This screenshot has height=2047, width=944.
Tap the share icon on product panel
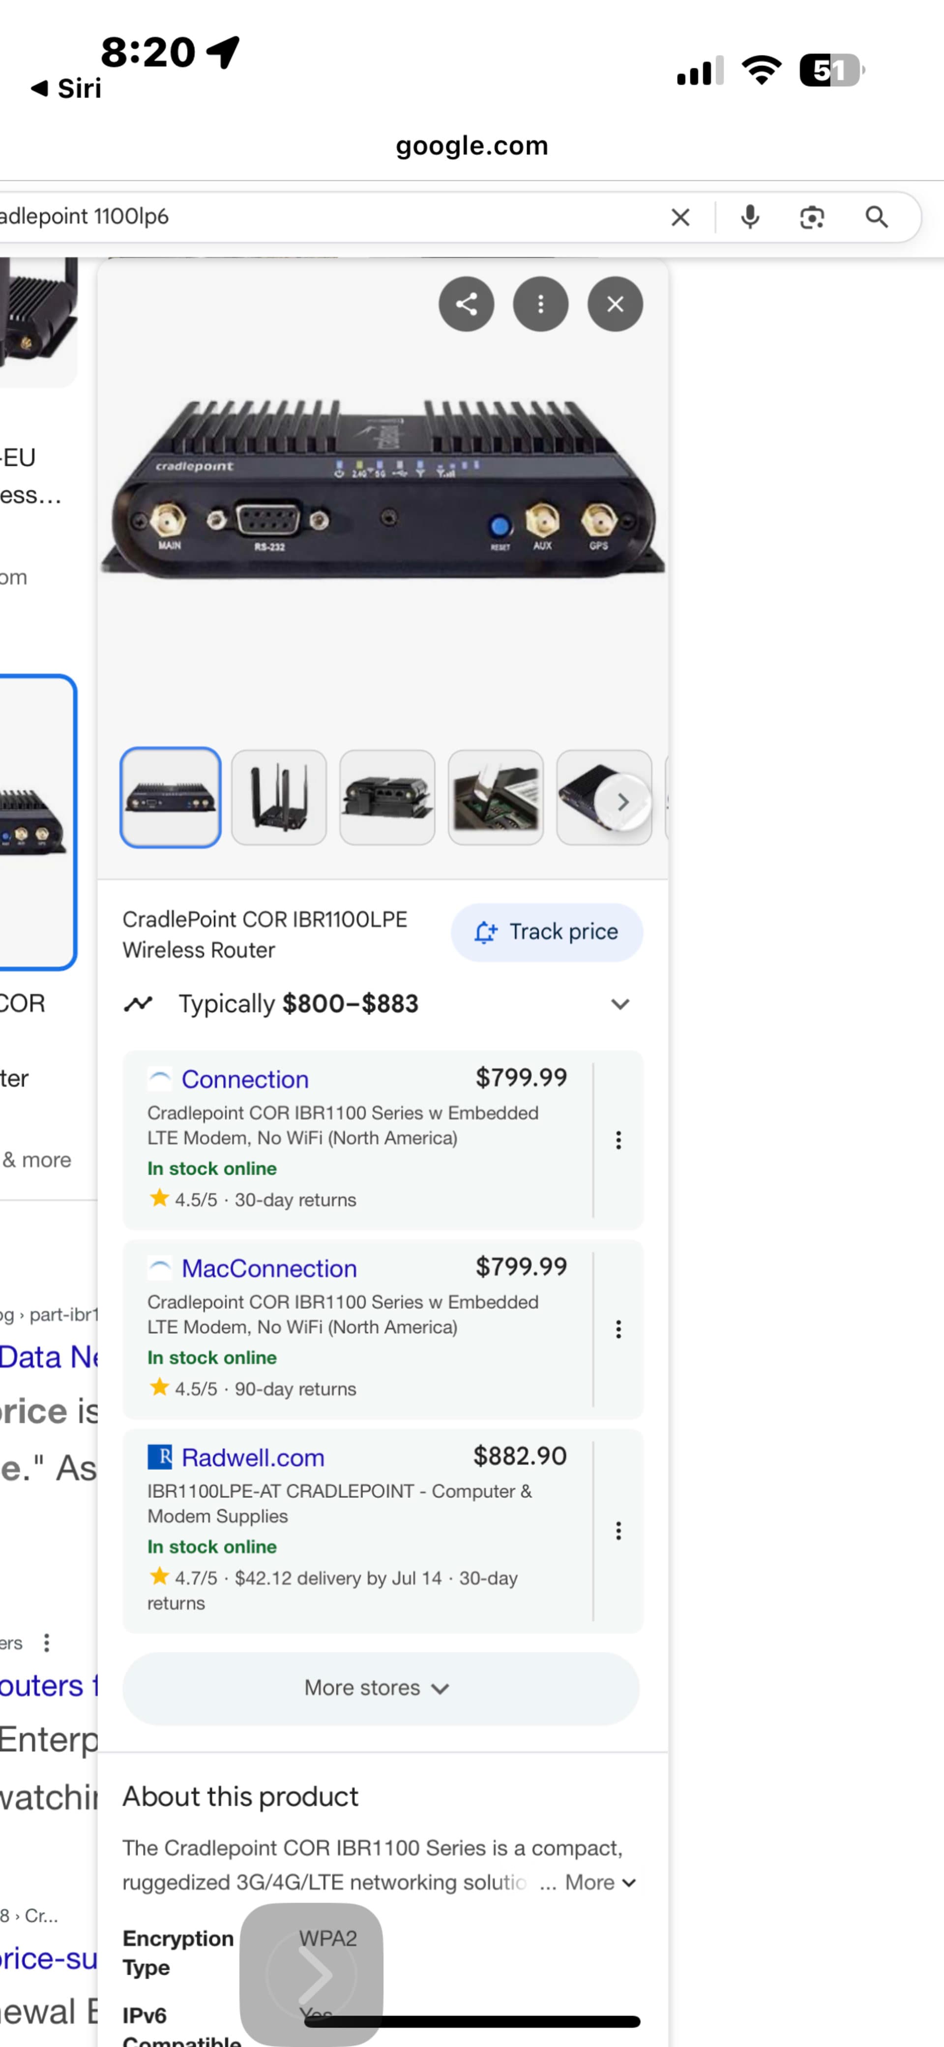coord(466,304)
